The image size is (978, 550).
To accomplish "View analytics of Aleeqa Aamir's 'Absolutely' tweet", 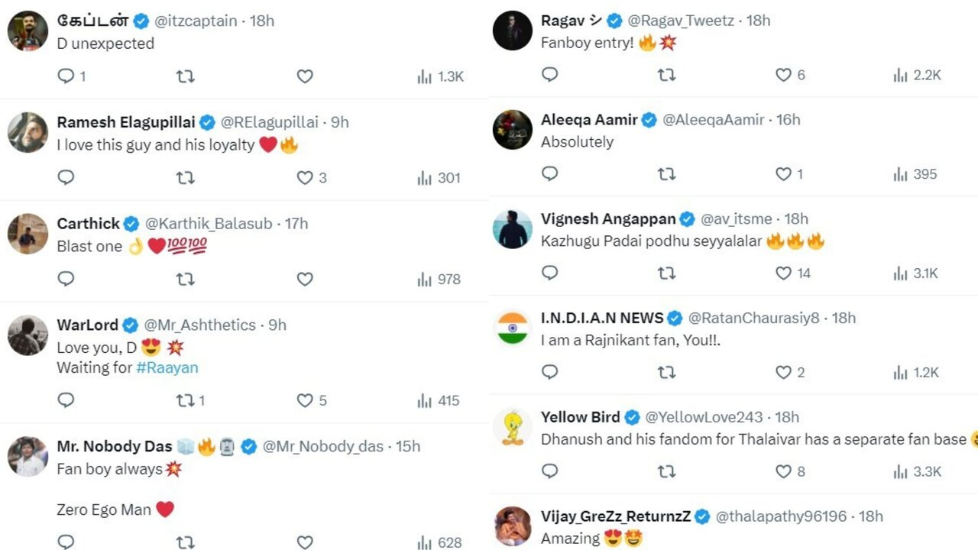I will [x=915, y=174].
